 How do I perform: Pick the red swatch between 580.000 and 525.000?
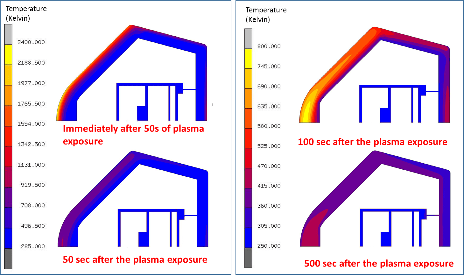(x=248, y=138)
